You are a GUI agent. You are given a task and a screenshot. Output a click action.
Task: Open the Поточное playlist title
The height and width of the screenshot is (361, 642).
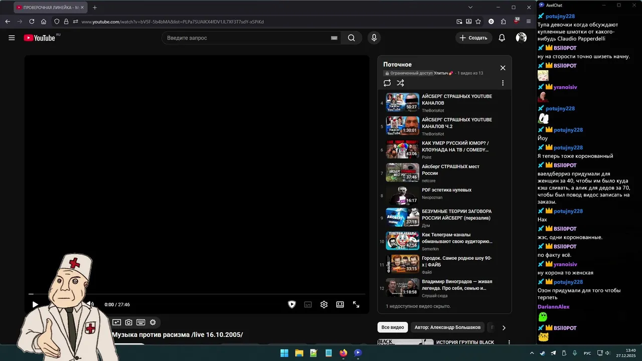pyautogui.click(x=397, y=64)
